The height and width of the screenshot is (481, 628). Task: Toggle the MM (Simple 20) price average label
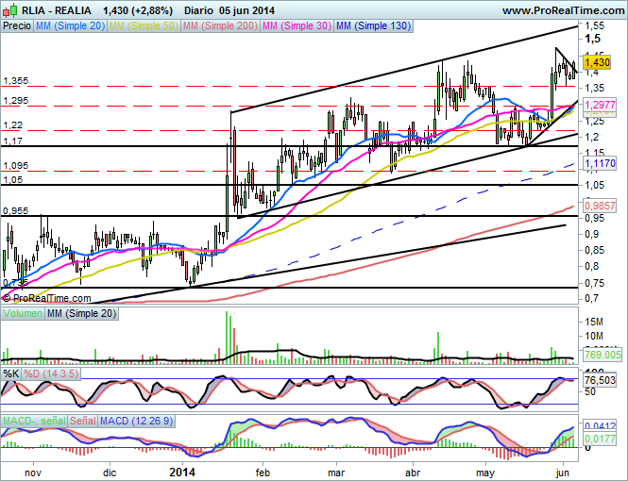pyautogui.click(x=69, y=26)
